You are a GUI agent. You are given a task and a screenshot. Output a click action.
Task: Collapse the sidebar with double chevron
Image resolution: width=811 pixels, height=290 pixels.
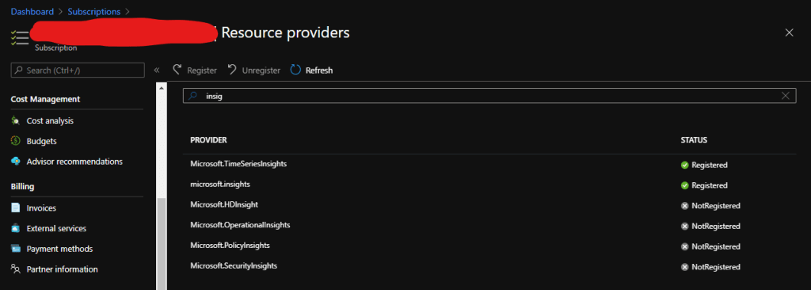pyautogui.click(x=157, y=70)
